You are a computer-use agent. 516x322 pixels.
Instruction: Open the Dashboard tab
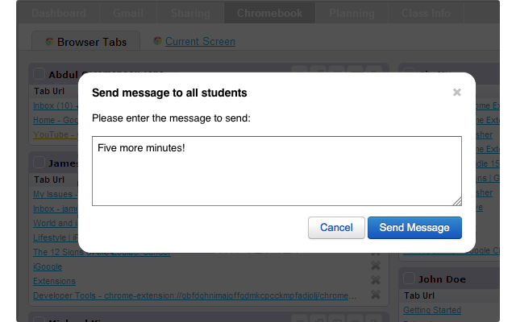(59, 13)
